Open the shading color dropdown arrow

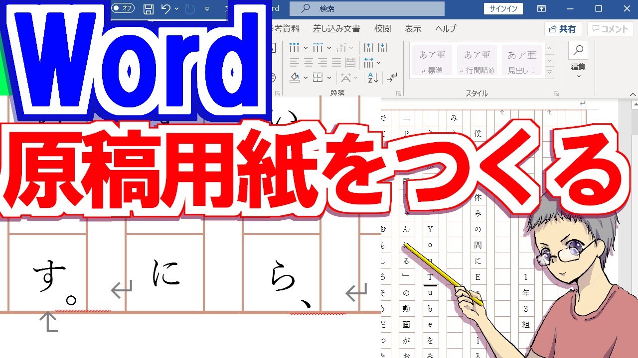coord(306,78)
